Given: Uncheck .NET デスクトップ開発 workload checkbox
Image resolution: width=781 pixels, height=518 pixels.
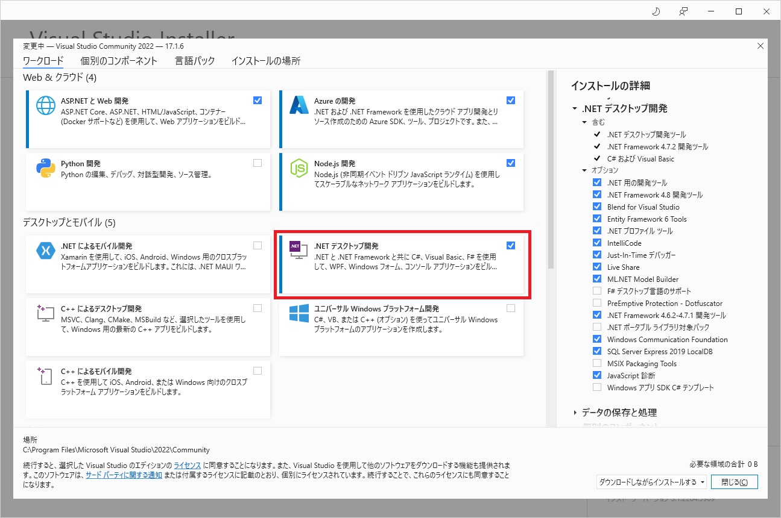Looking at the screenshot, I should point(511,245).
